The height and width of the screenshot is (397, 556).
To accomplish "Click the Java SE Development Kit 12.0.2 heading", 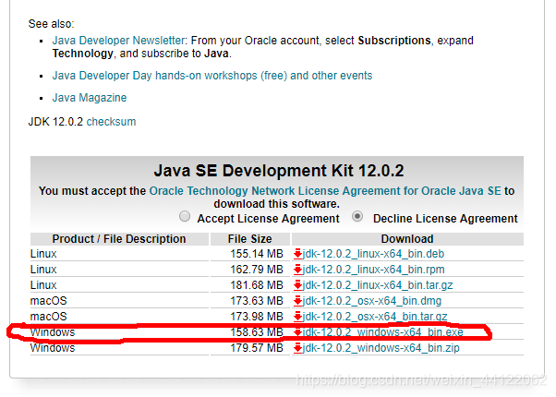I will point(279,171).
